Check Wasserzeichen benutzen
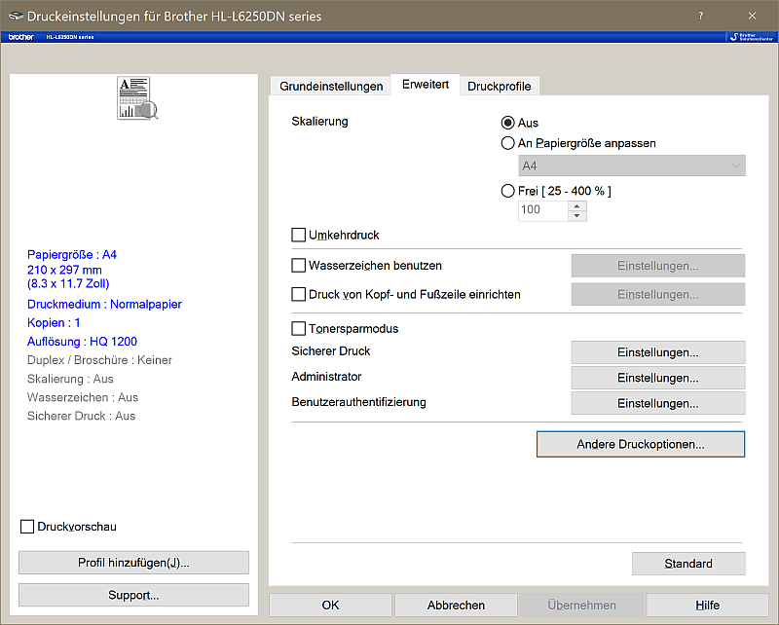 [298, 266]
